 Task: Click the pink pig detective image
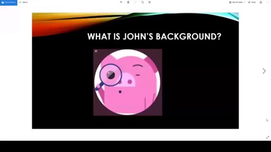(x=128, y=82)
